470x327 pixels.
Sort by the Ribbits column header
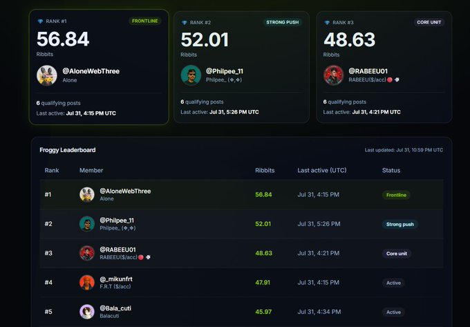[x=265, y=170]
